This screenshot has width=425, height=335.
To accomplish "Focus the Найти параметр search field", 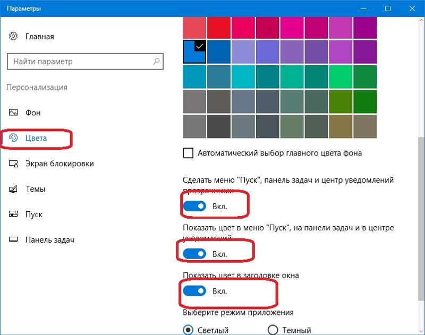I will point(85,62).
